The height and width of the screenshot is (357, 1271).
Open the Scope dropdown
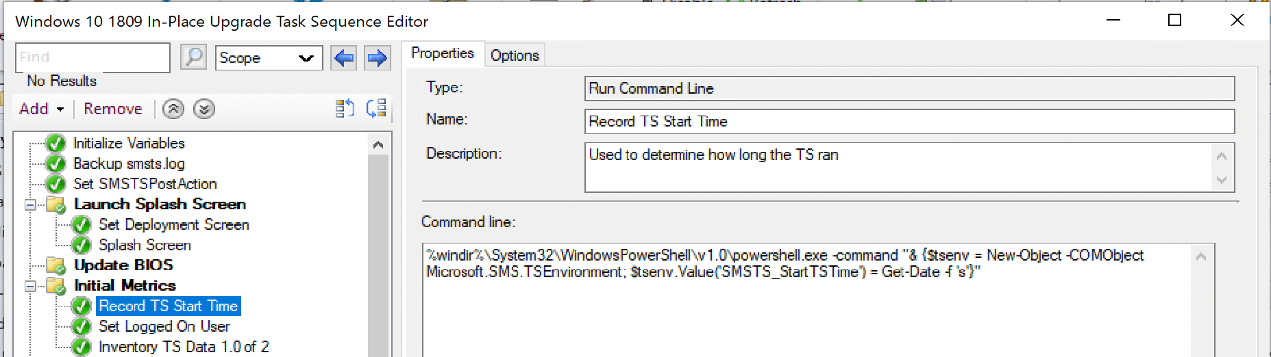pos(269,58)
